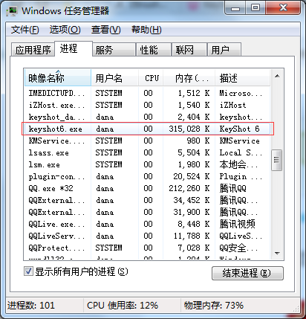Switch to the 应用程序 tab
The image size is (306, 319).
pyautogui.click(x=33, y=50)
